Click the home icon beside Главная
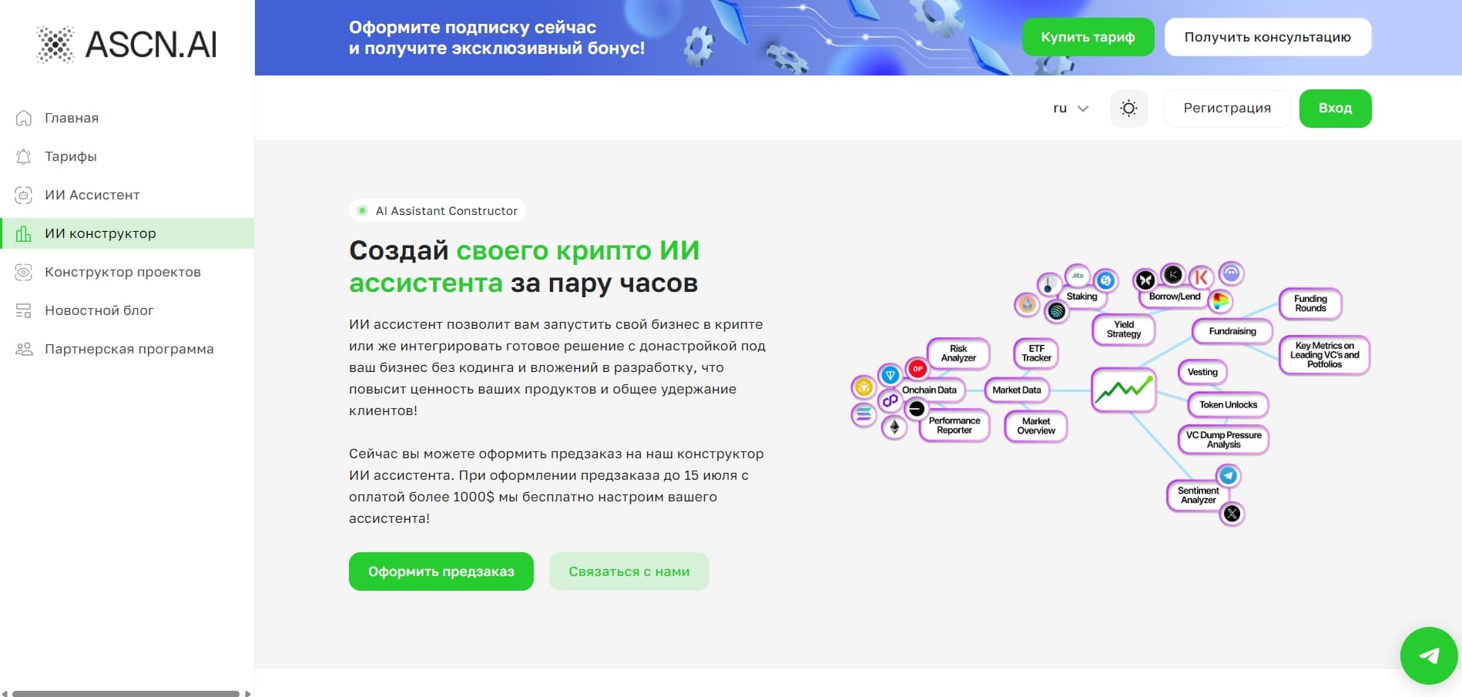This screenshot has width=1462, height=697. [x=24, y=118]
